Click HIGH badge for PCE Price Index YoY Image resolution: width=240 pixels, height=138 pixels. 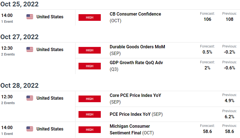coord(90,114)
